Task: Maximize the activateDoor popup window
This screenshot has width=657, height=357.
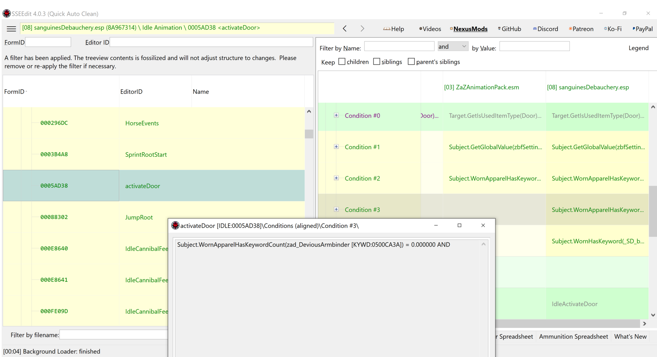Action: (459, 225)
